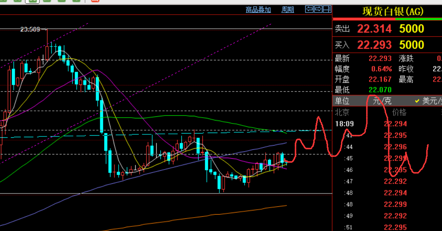Click the yellow checkmark beside 美元

coord(417,101)
